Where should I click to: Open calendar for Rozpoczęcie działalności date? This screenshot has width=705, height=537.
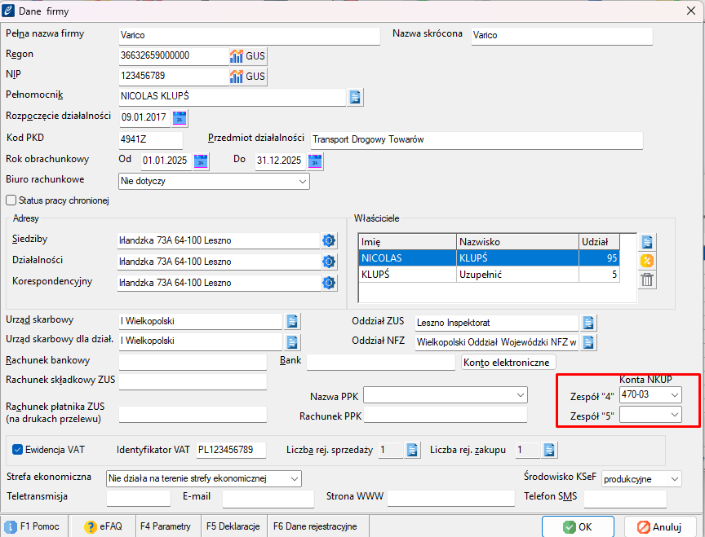coord(180,118)
